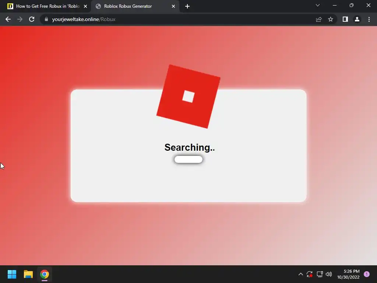The image size is (377, 283).
Task: Click the red Roblox logo
Action: pos(188,97)
